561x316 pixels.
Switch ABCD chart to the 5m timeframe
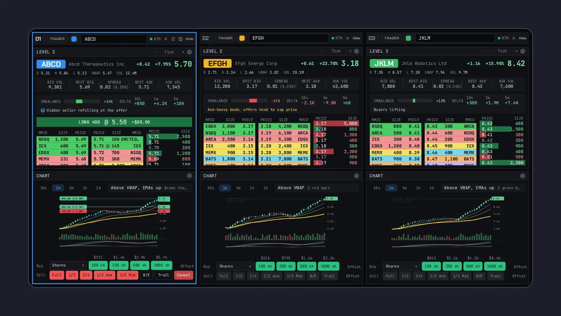coord(72,188)
